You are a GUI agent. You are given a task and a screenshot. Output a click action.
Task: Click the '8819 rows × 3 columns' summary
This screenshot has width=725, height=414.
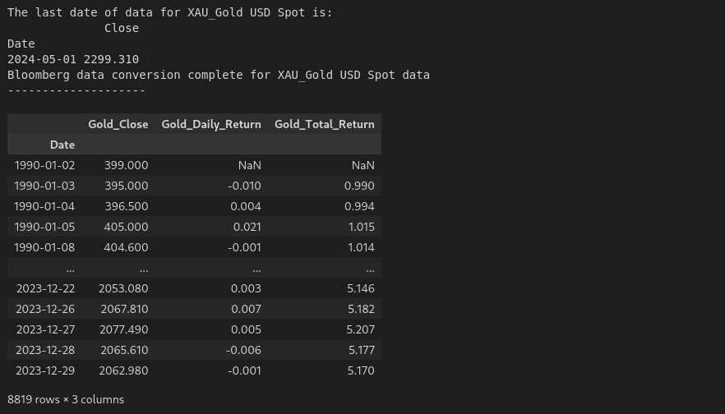click(x=66, y=399)
